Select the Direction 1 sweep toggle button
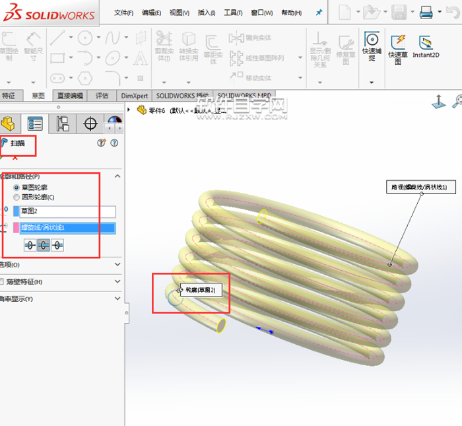The height and width of the screenshot is (426, 462). 30,245
